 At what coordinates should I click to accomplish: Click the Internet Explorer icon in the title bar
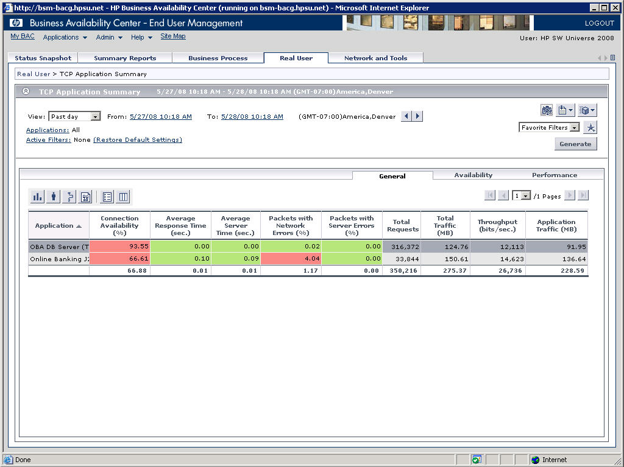tap(7, 7)
